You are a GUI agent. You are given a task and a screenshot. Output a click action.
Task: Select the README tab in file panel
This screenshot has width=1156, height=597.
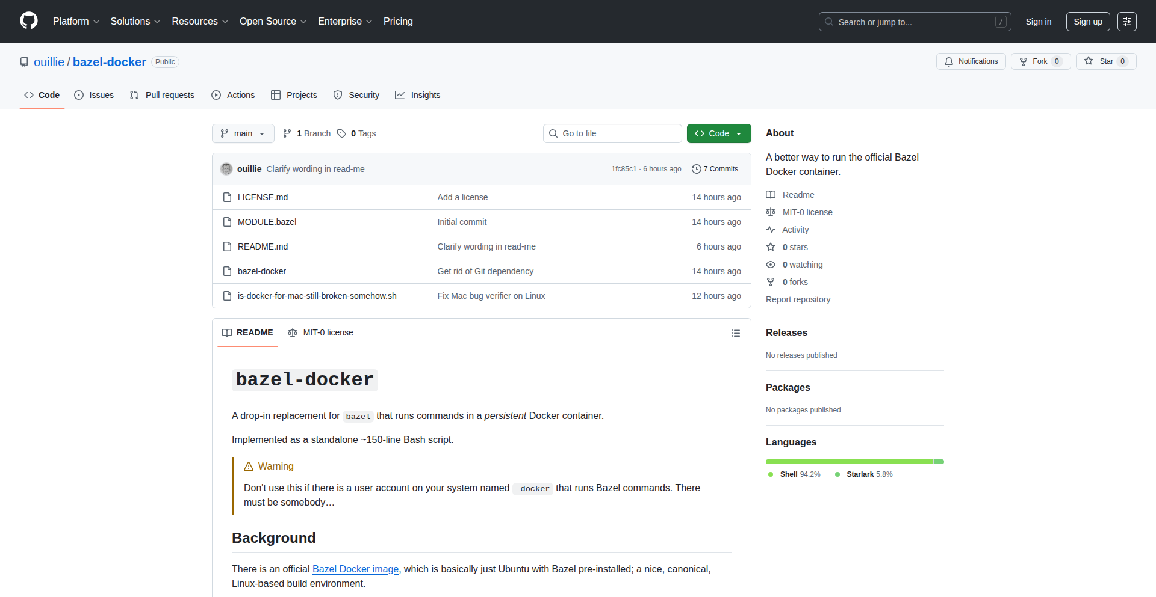(247, 332)
